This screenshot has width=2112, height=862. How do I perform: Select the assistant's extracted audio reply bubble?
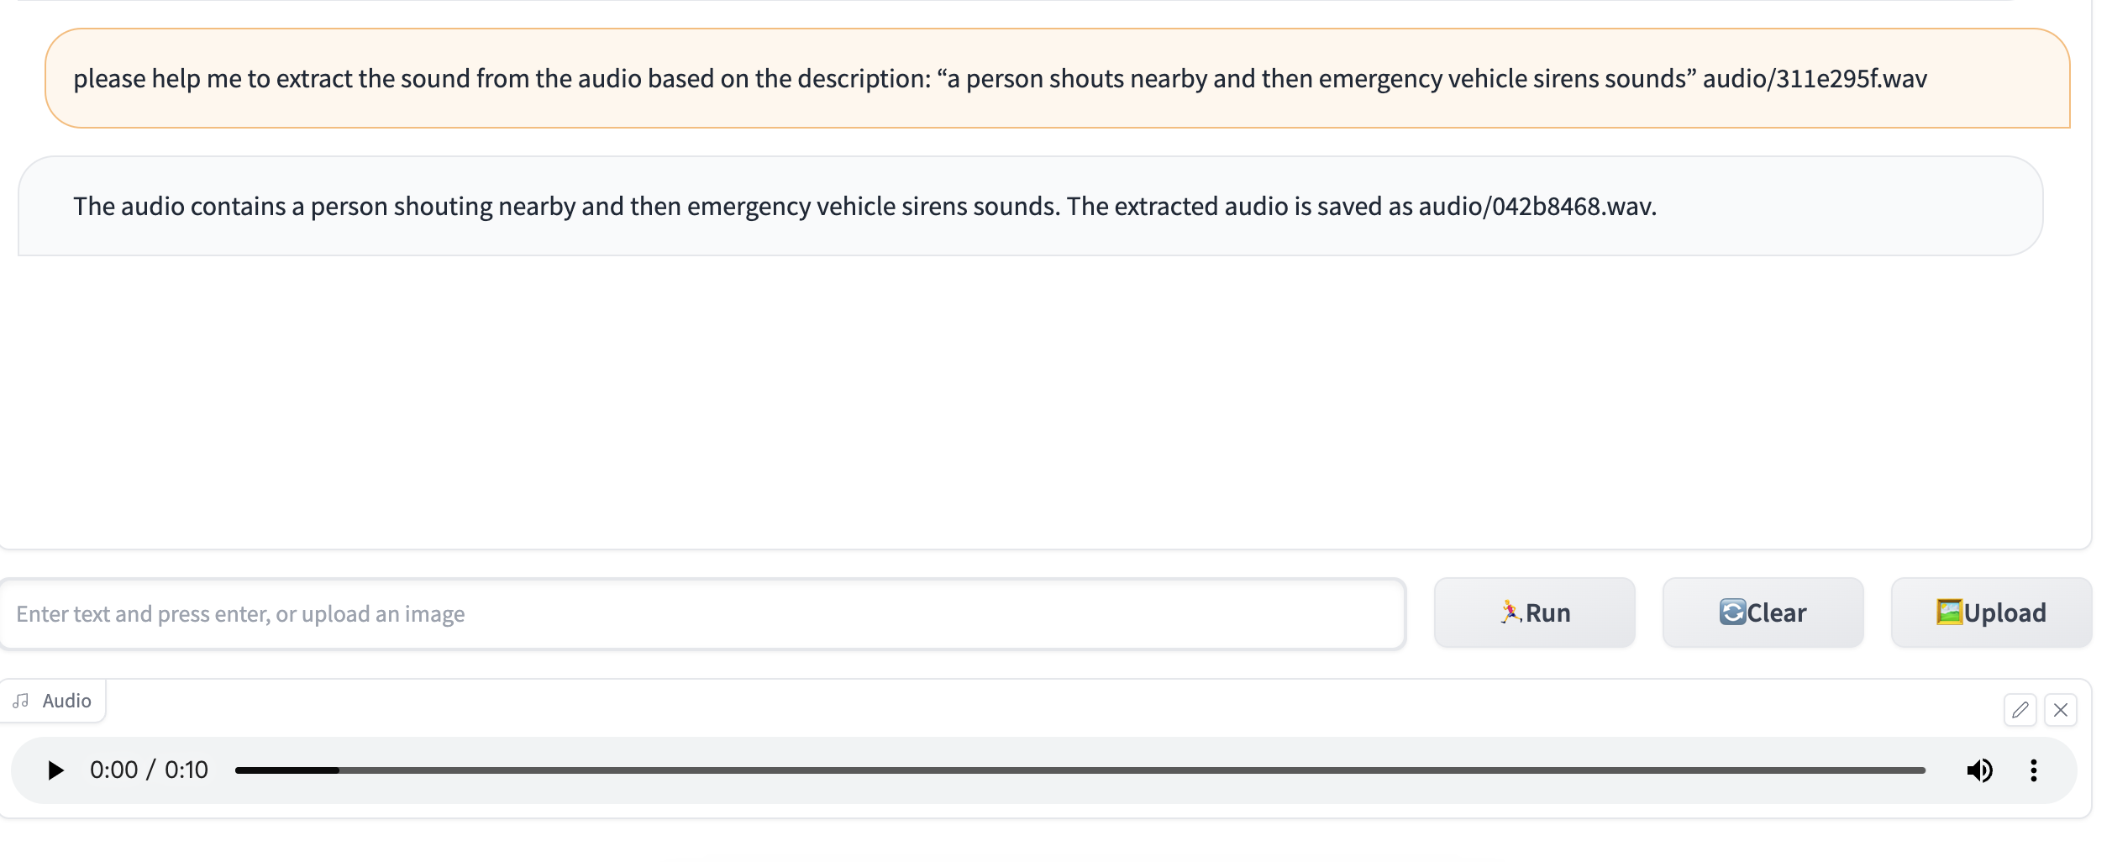[1030, 206]
